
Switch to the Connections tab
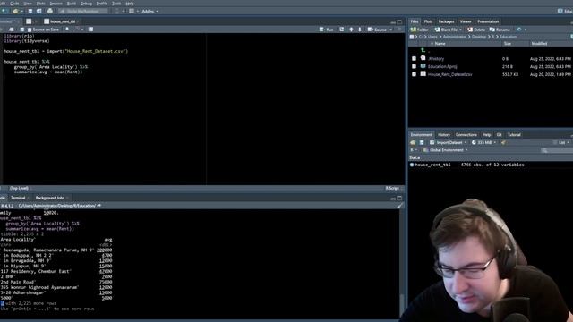coord(466,135)
